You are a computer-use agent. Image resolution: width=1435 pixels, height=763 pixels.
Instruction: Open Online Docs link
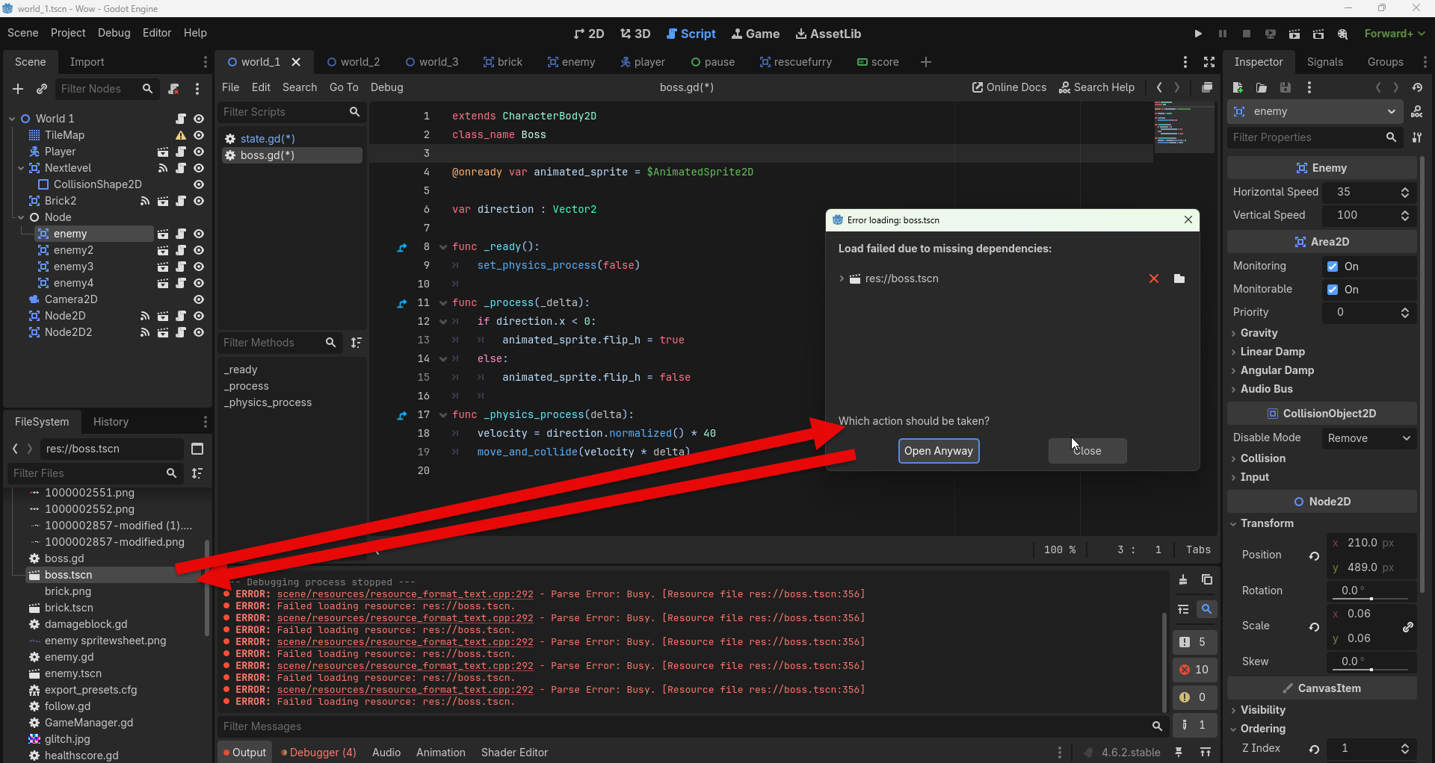[x=1009, y=87]
